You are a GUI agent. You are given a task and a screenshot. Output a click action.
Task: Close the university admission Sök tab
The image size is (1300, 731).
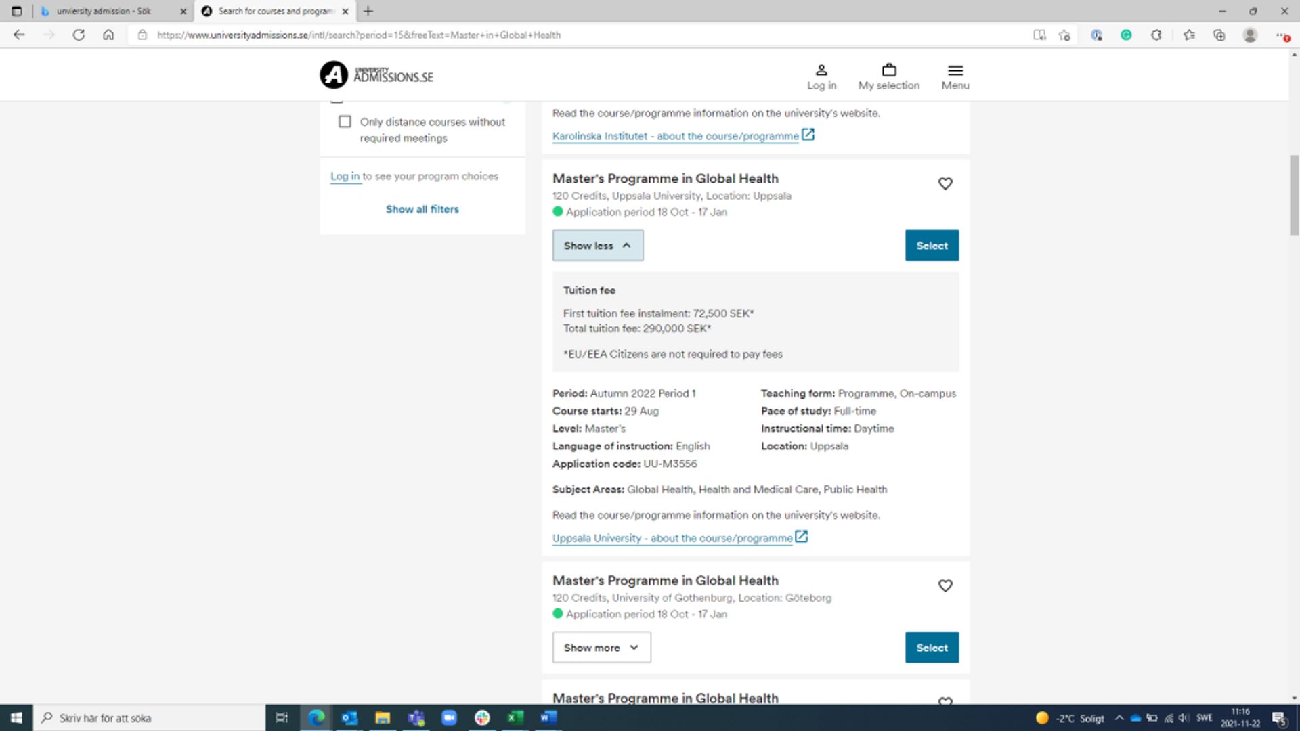(x=183, y=11)
